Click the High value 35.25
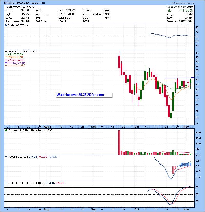The image size is (205, 212). pyautogui.click(x=25, y=14)
